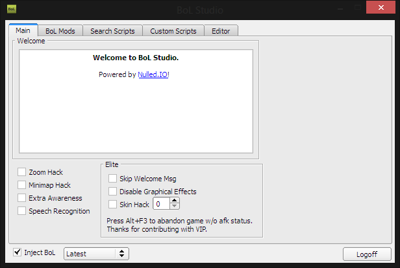Click the Alt+F3 abandon game hint text
This screenshot has height=268, width=400.
(179, 221)
